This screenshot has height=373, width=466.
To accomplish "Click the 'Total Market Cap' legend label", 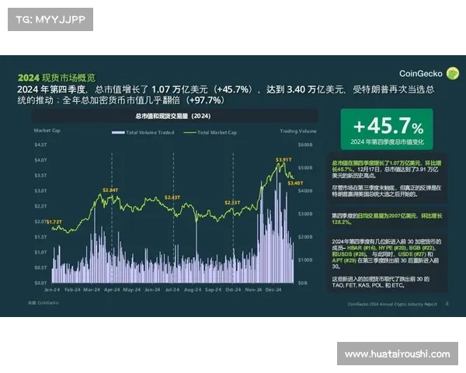I will (x=217, y=132).
